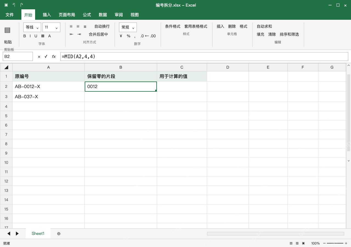Screen dimensions: 351x247
Task: Click 删除 in the cells group
Action: [x=232, y=26]
